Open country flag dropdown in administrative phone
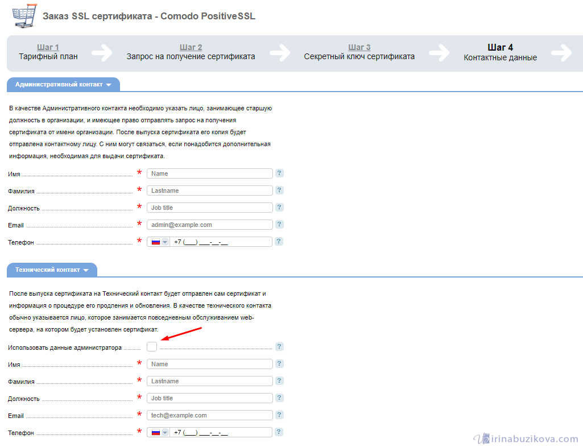 click(159, 242)
